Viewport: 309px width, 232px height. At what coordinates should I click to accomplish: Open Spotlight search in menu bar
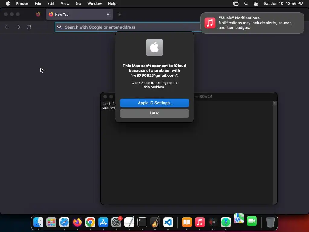tap(246, 3)
